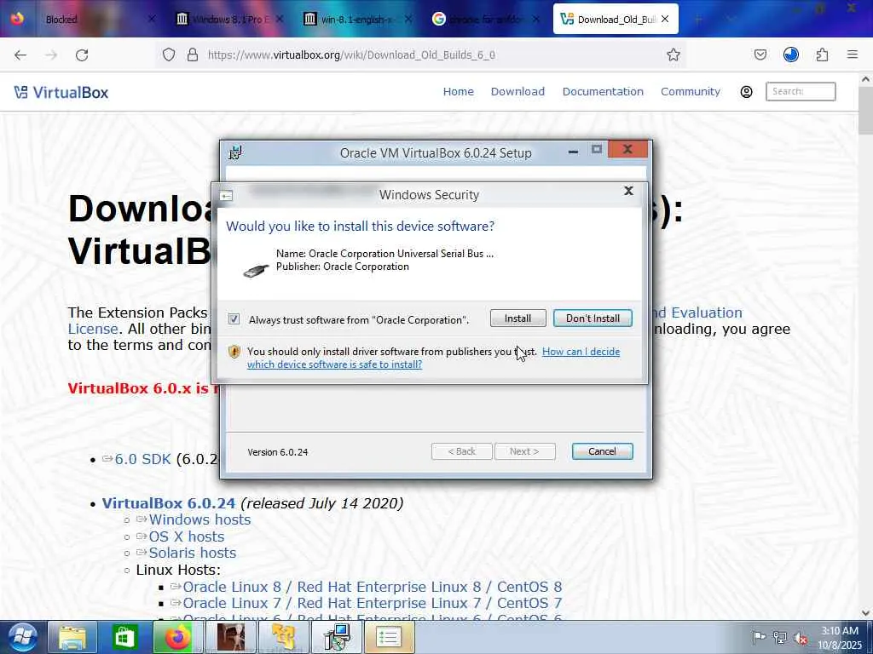Click the Firefox taskbar icon
This screenshot has height=654, width=873.
[177, 637]
